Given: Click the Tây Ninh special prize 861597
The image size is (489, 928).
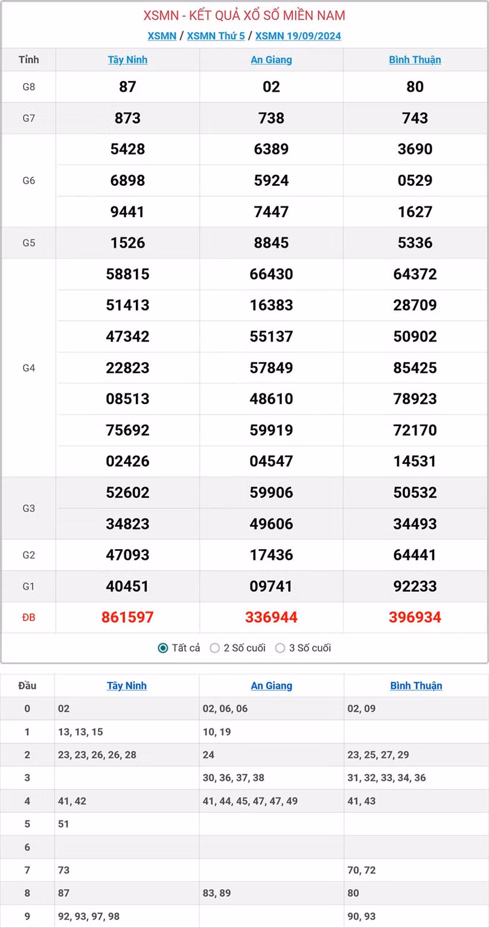Looking at the screenshot, I should 127,617.
